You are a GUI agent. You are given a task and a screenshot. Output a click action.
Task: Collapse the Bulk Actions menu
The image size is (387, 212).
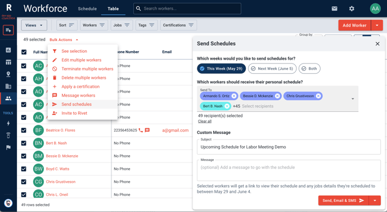tap(64, 40)
